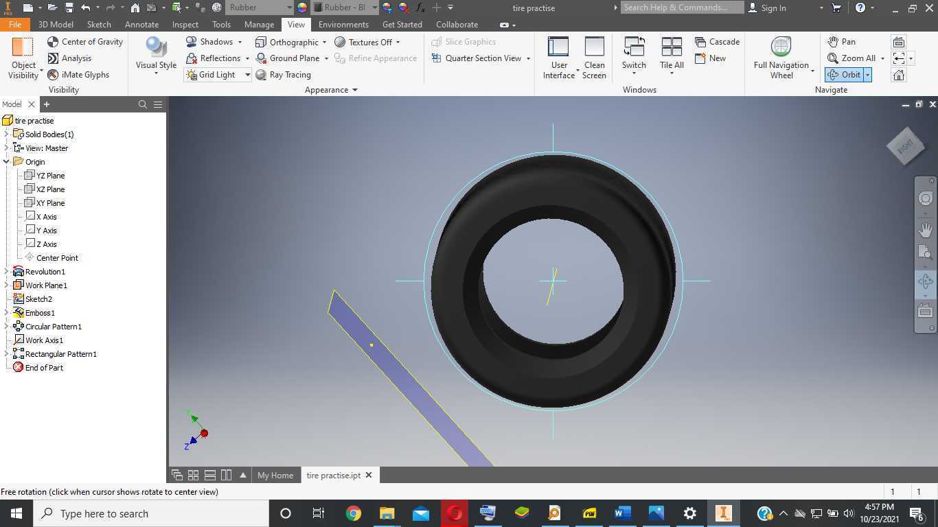Launch the Full Navigation Wheel
Image resolution: width=938 pixels, height=527 pixels.
pyautogui.click(x=781, y=58)
